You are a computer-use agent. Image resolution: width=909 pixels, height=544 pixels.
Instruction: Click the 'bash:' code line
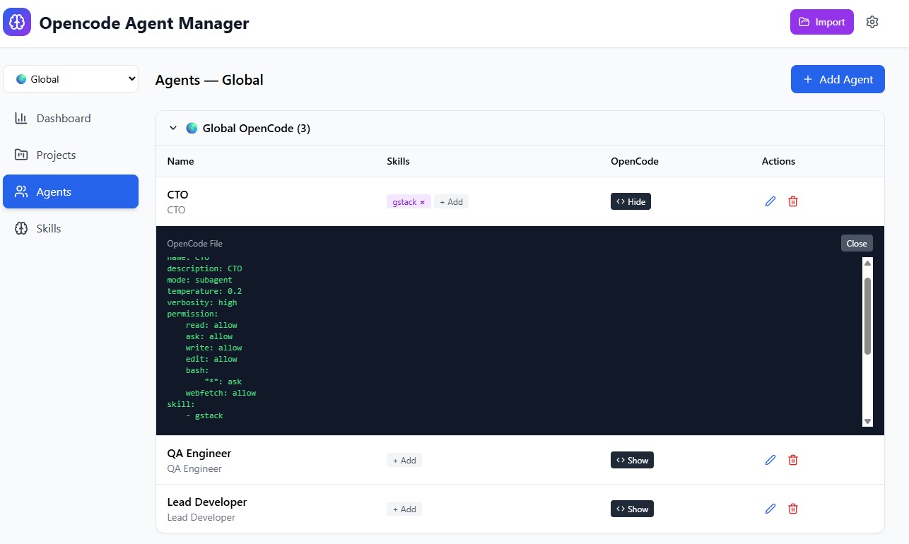click(197, 370)
